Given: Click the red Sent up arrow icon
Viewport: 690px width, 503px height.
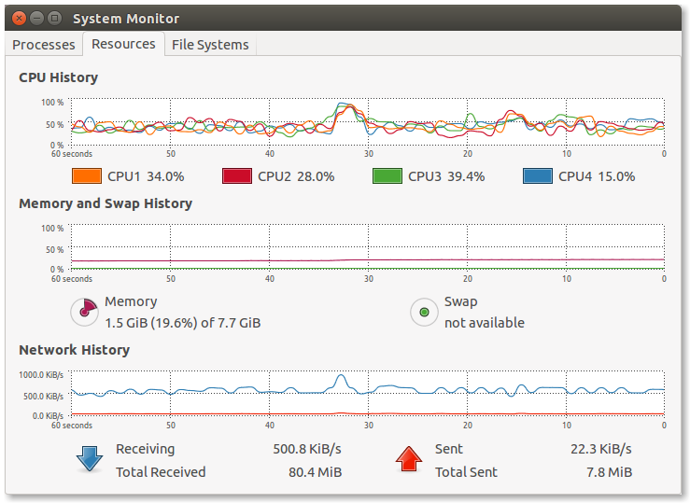Looking at the screenshot, I should 409,458.
